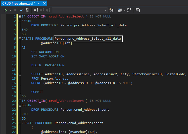Image resolution: width=188 pixels, height=134 pixels.
Task: Click the highlighted Person.prc_Address_Select_all_data name on line 6
Action: (x=88, y=39)
